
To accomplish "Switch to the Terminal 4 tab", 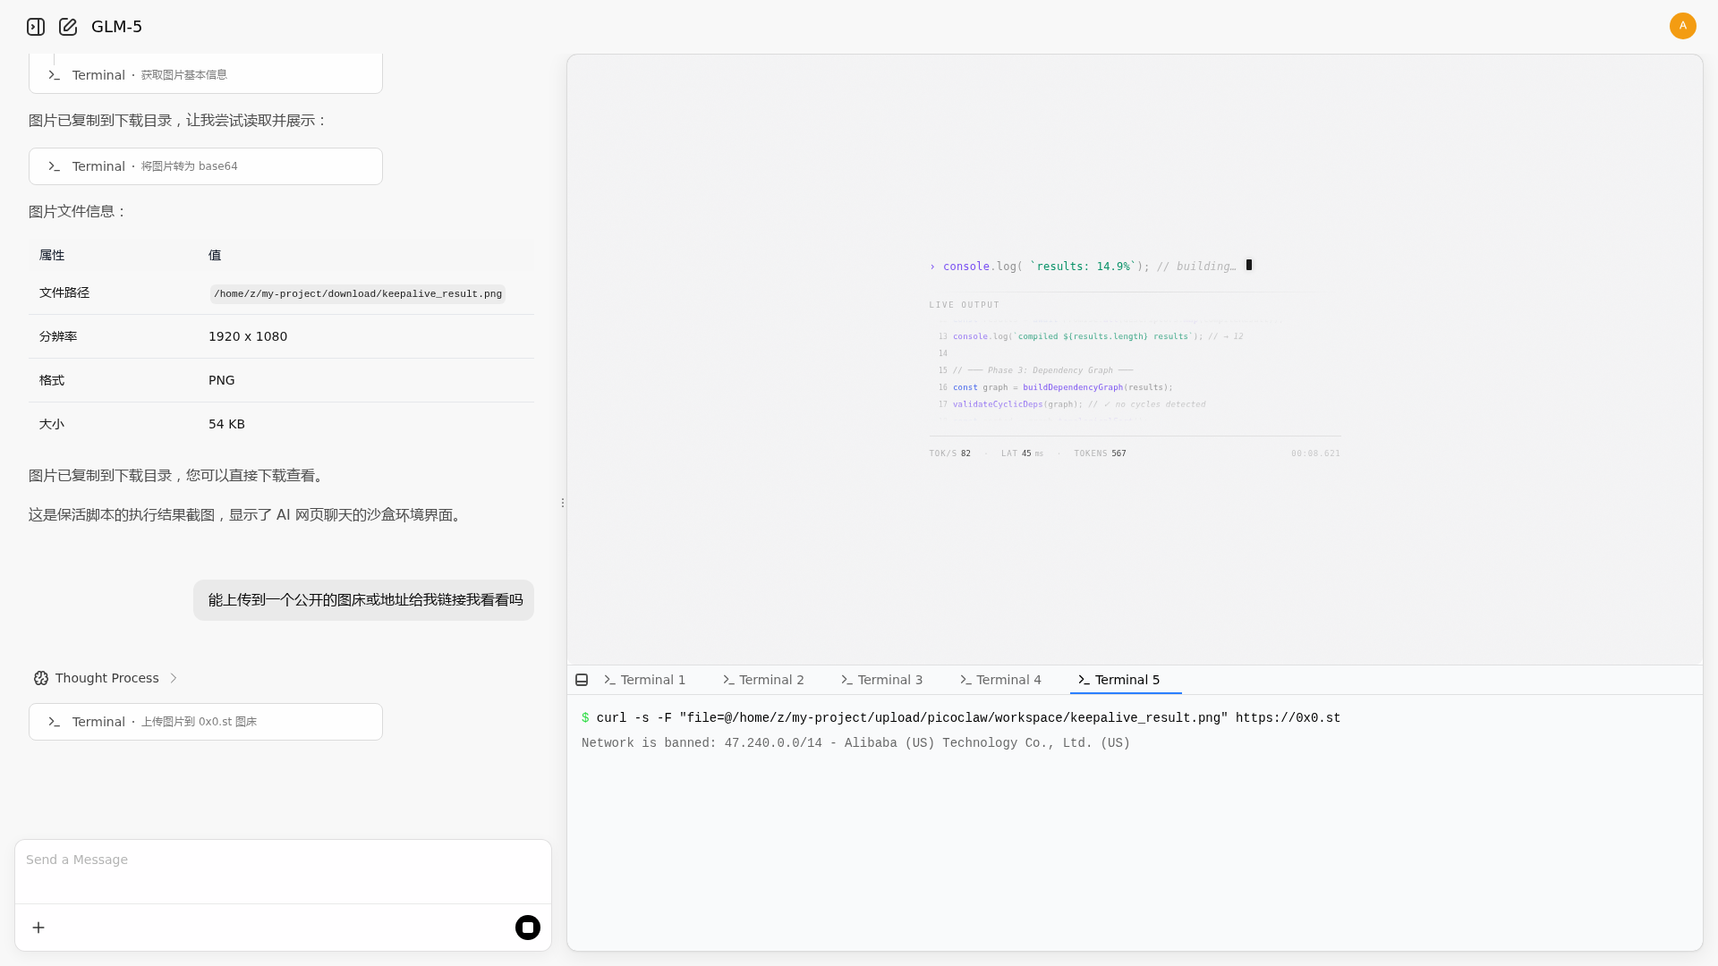I will 1000,680.
